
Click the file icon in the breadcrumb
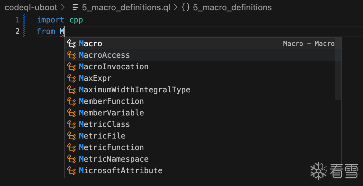[75, 7]
